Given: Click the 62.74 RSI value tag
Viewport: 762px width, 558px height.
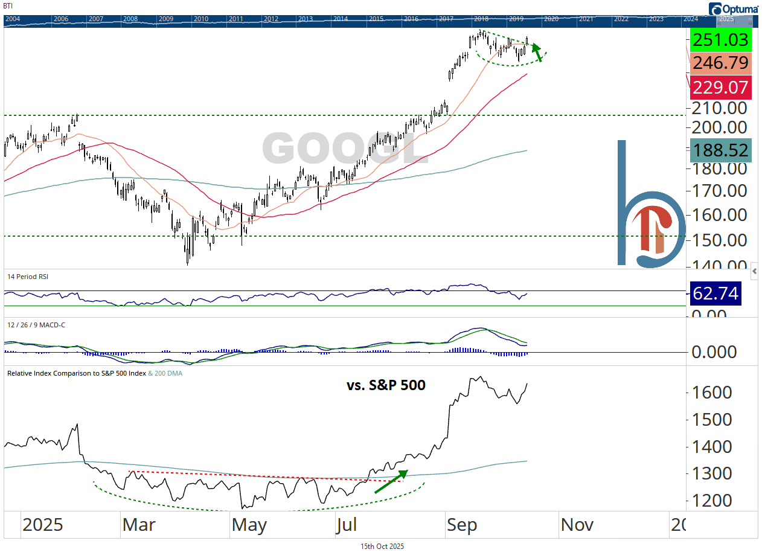Looking at the screenshot, I should [x=714, y=293].
